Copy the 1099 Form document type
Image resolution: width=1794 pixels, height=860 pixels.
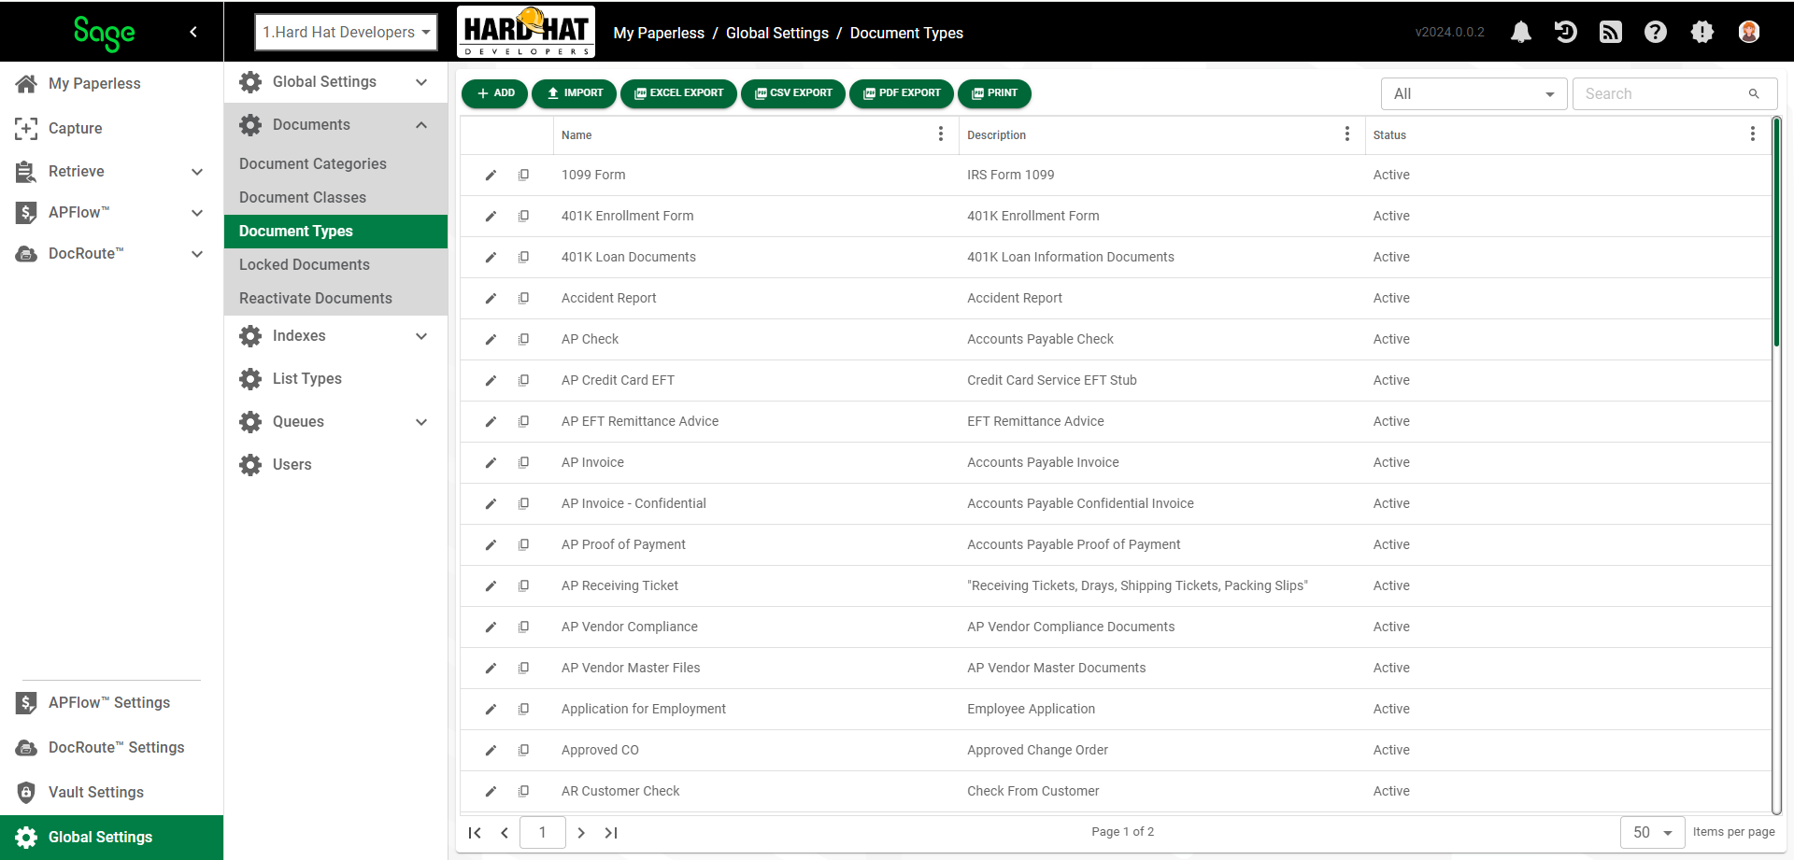click(523, 176)
